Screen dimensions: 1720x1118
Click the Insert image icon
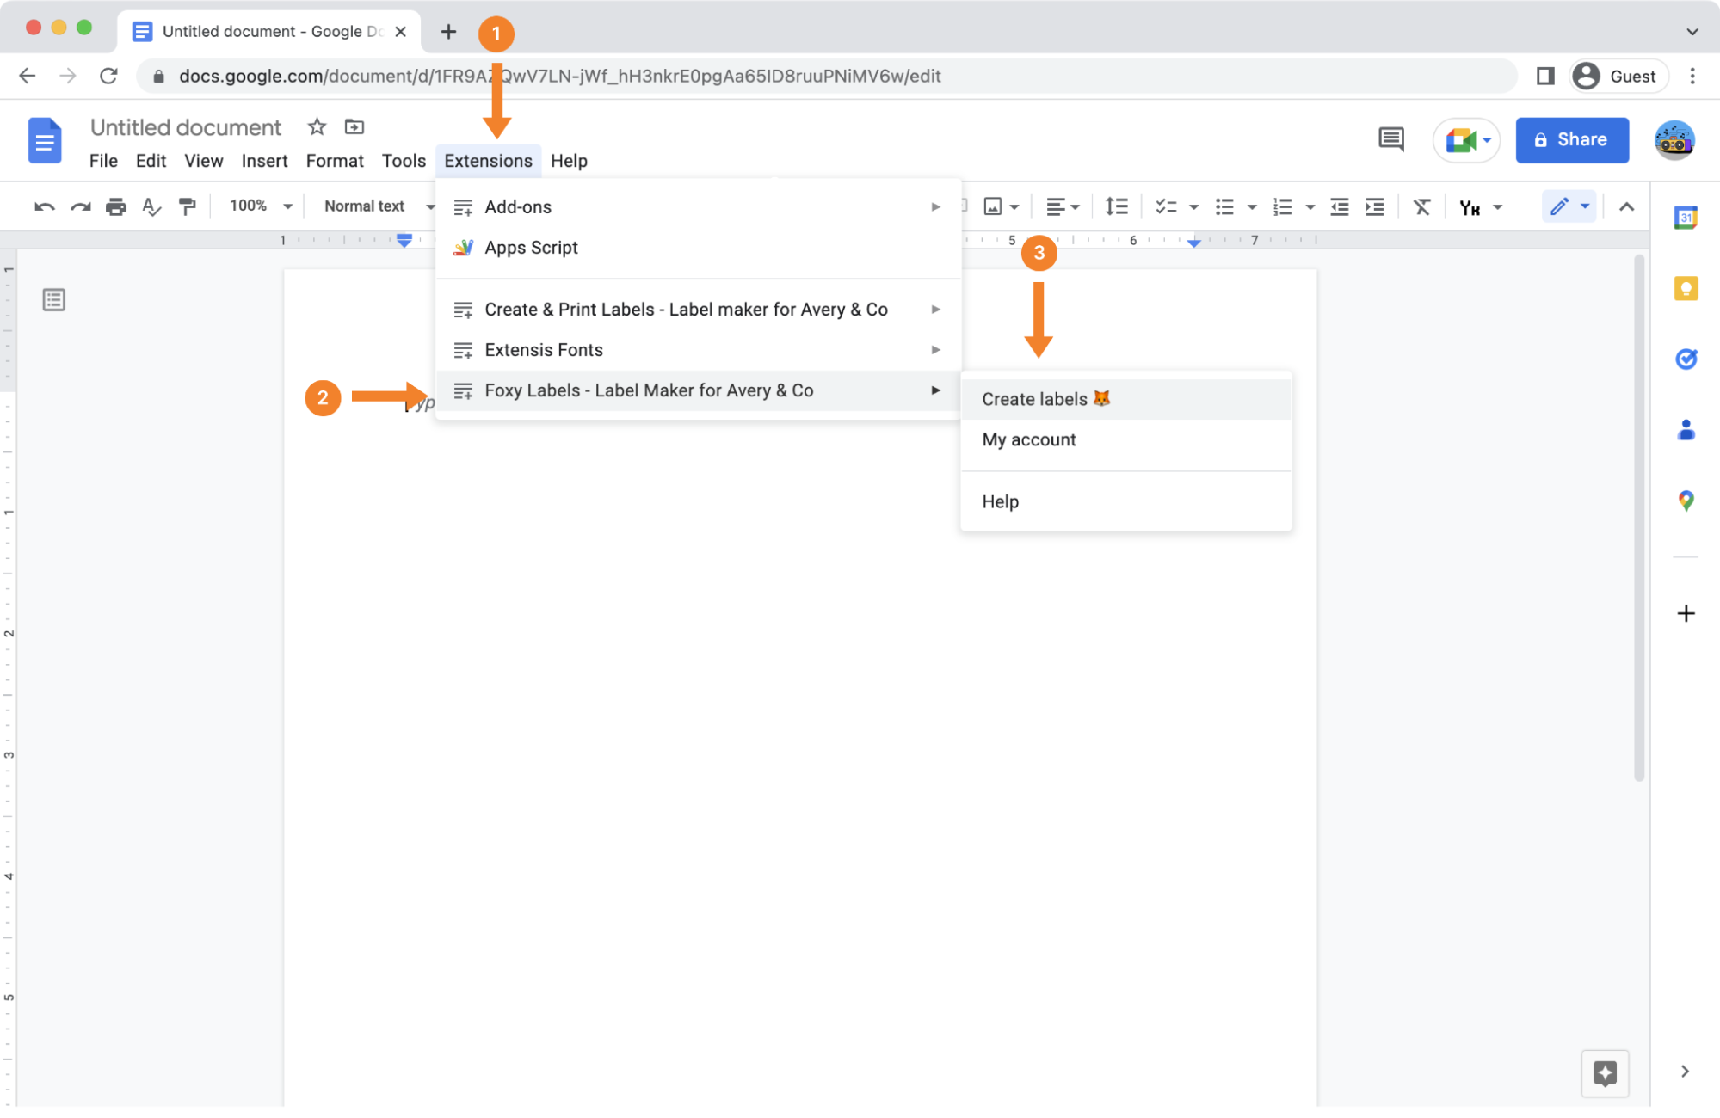[992, 206]
